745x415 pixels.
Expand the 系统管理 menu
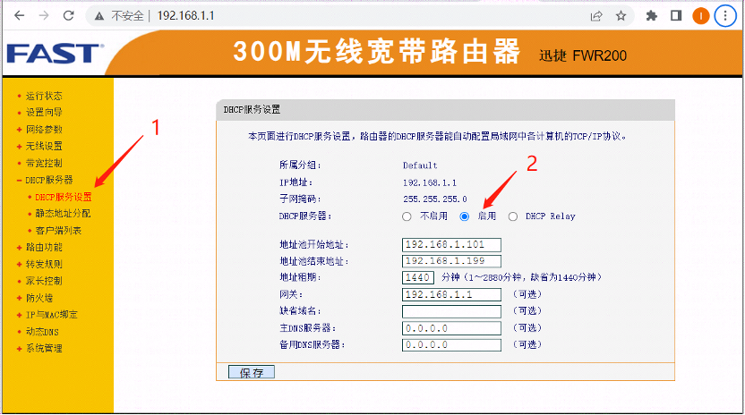(44, 348)
